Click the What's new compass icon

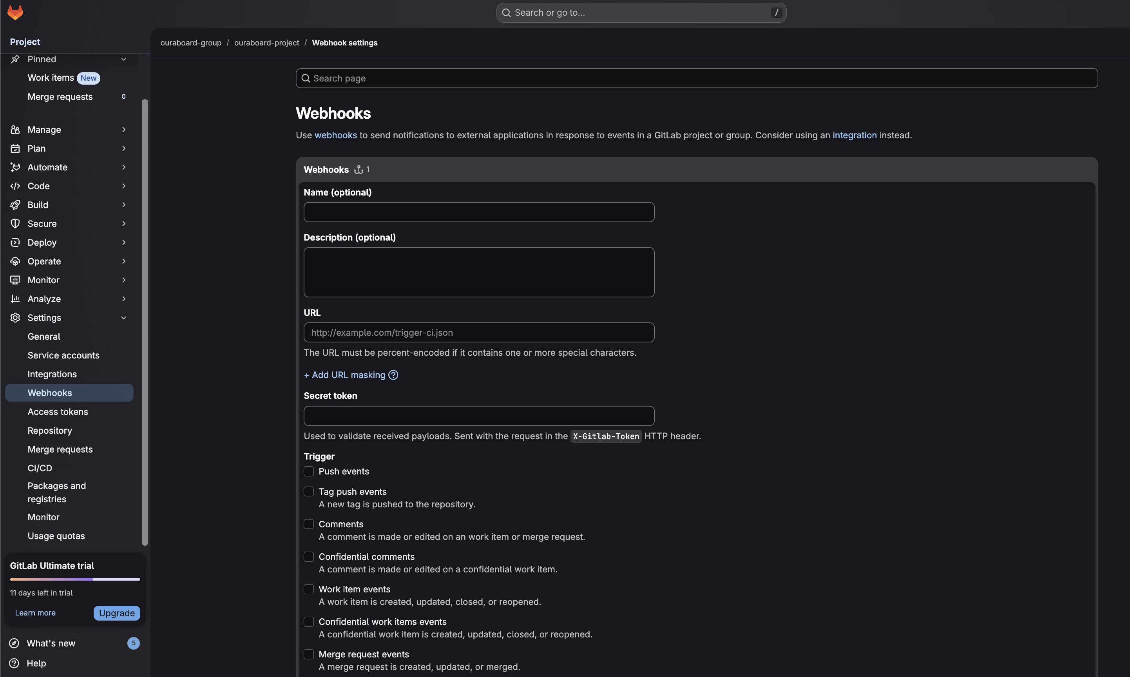pyautogui.click(x=14, y=643)
